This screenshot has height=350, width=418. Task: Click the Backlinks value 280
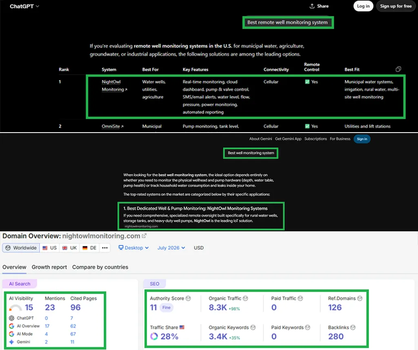click(336, 337)
